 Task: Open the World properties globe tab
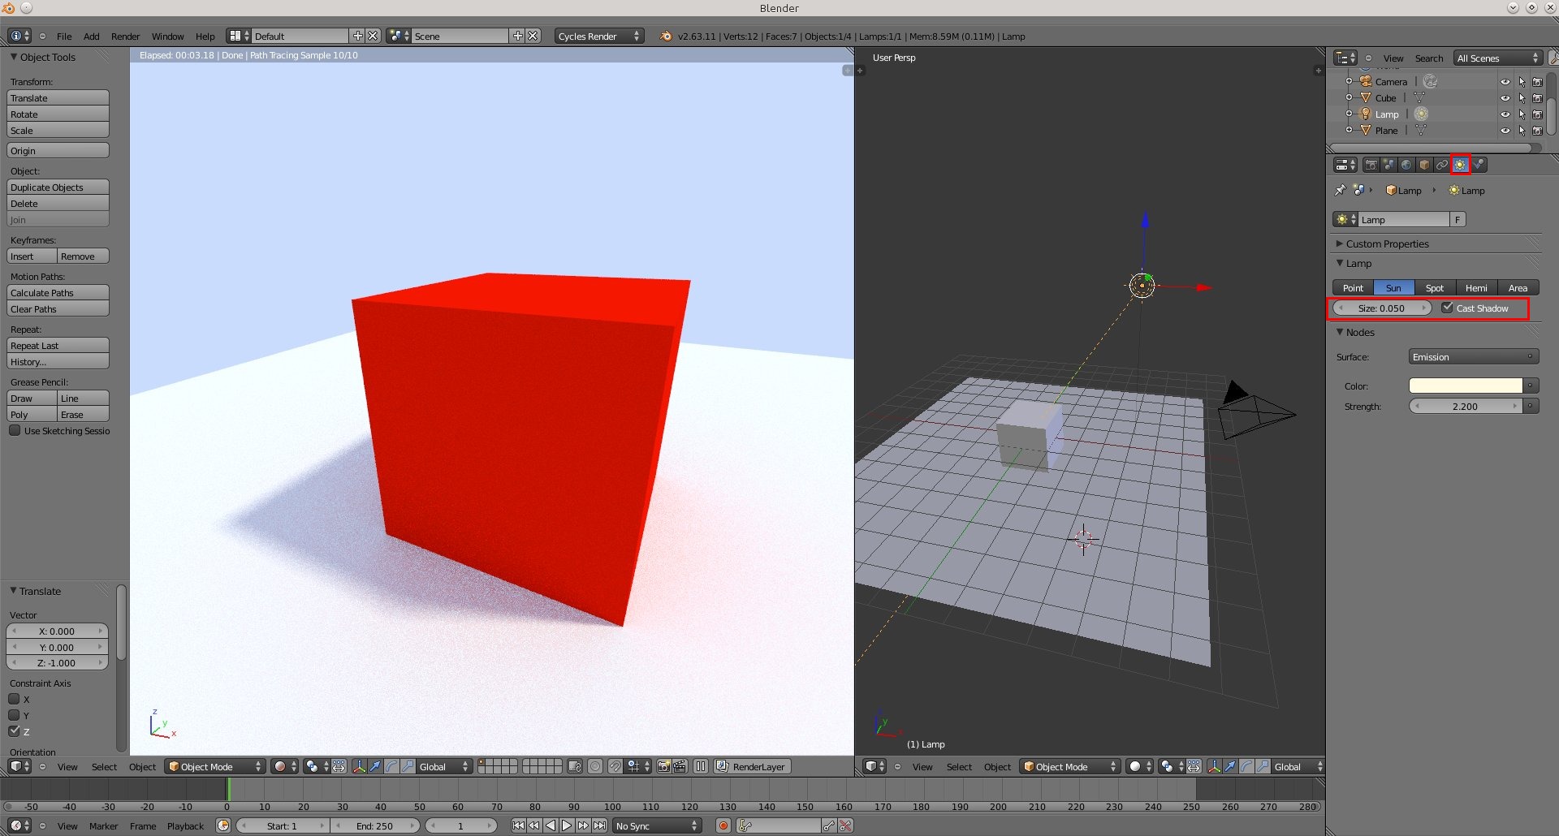[x=1406, y=165]
